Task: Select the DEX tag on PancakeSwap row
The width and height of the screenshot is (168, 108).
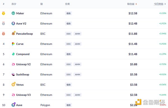Action: (69, 34)
